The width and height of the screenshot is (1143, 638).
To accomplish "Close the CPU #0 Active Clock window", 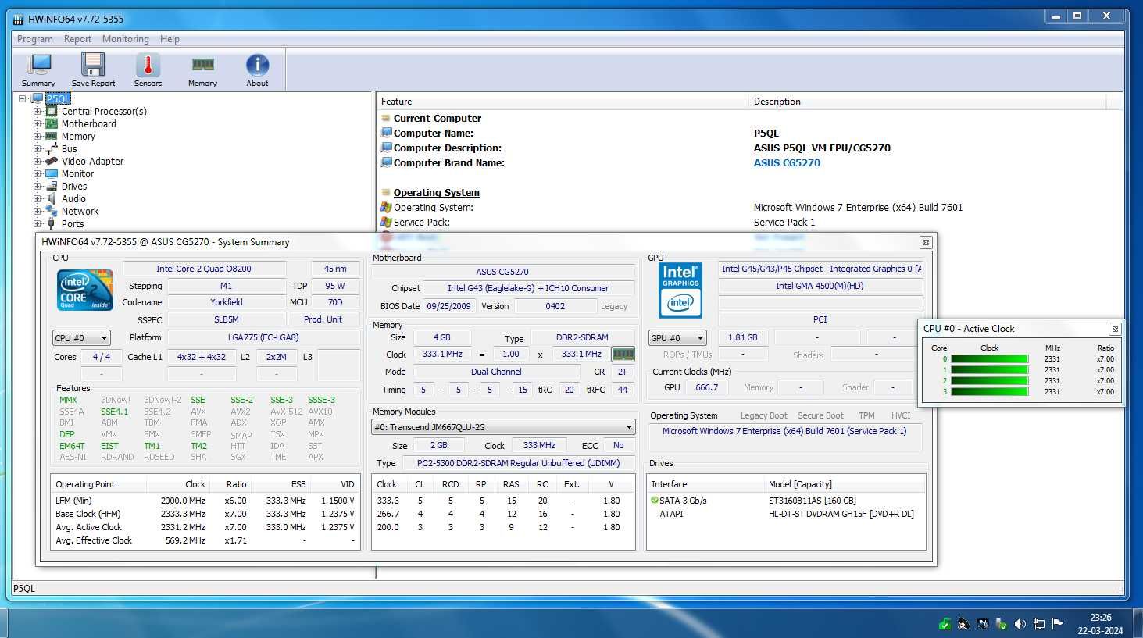I will coord(1115,329).
